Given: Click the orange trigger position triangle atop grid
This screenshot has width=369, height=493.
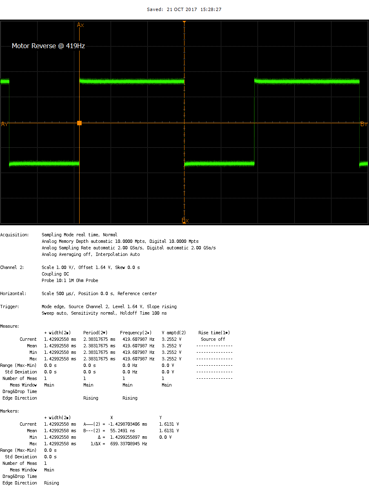Looking at the screenshot, I should point(184,22).
